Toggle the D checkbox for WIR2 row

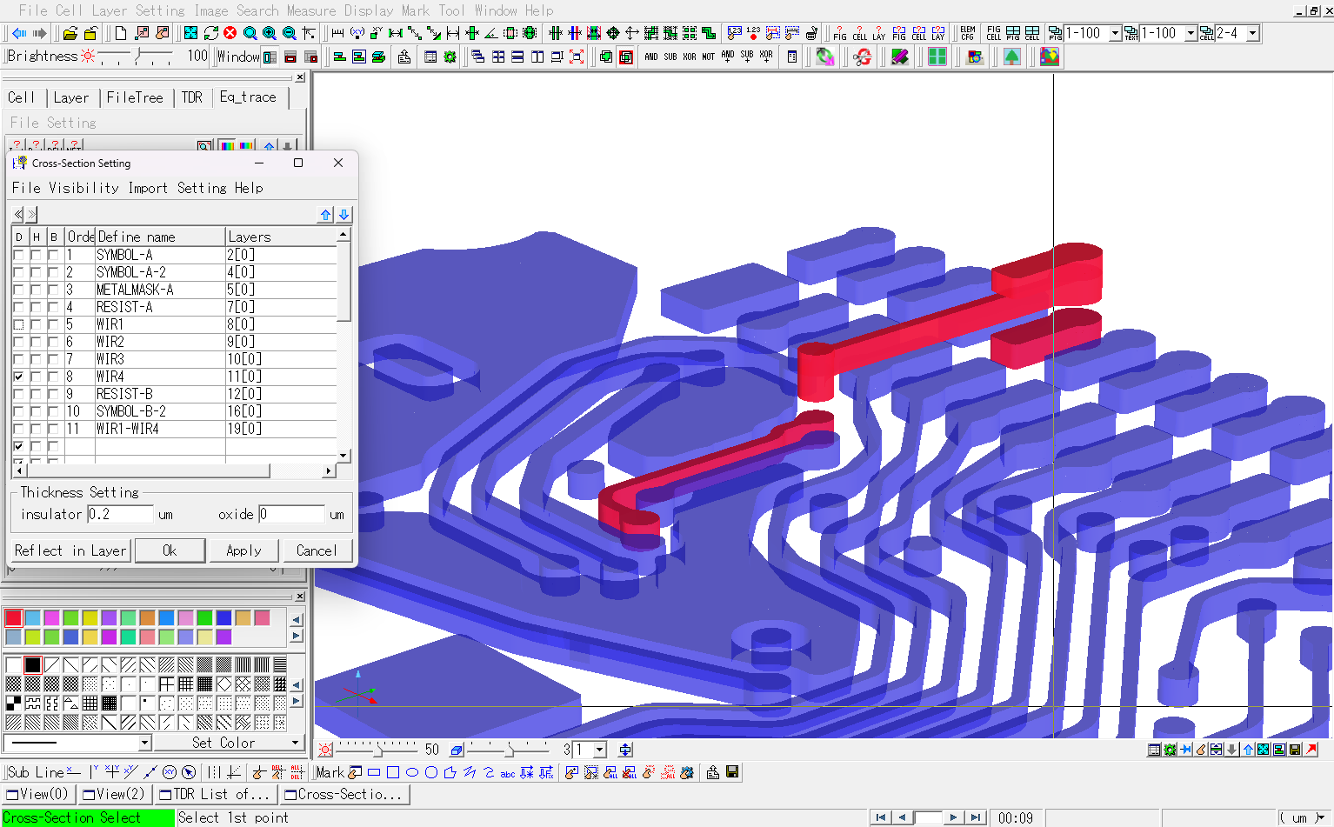point(18,342)
